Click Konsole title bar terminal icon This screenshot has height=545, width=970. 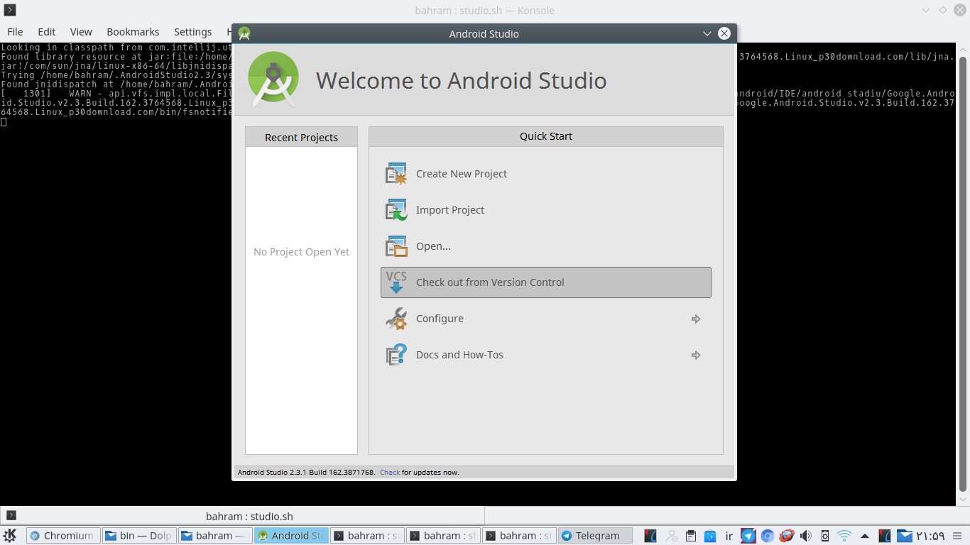(x=10, y=10)
